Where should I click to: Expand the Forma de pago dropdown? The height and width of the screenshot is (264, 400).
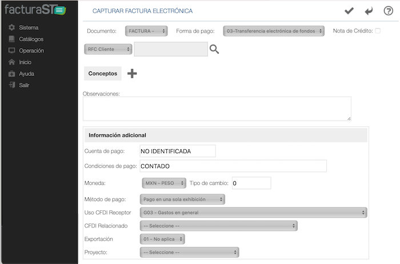coord(274,31)
